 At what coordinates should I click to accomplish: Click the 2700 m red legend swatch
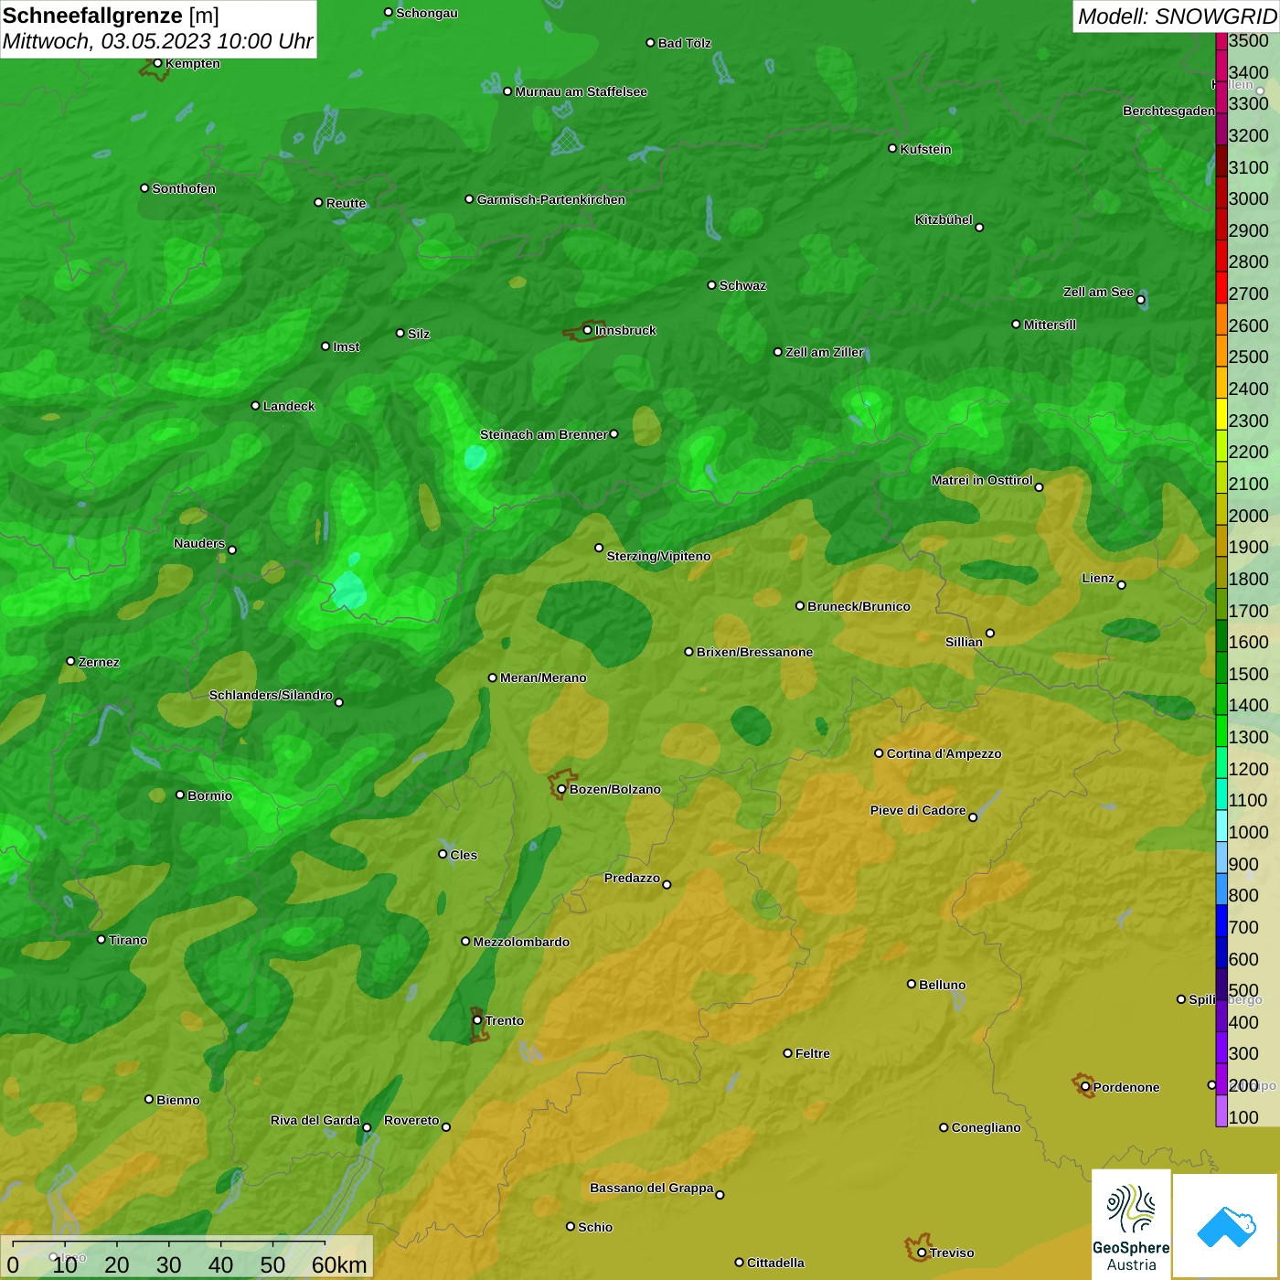[x=1221, y=287]
